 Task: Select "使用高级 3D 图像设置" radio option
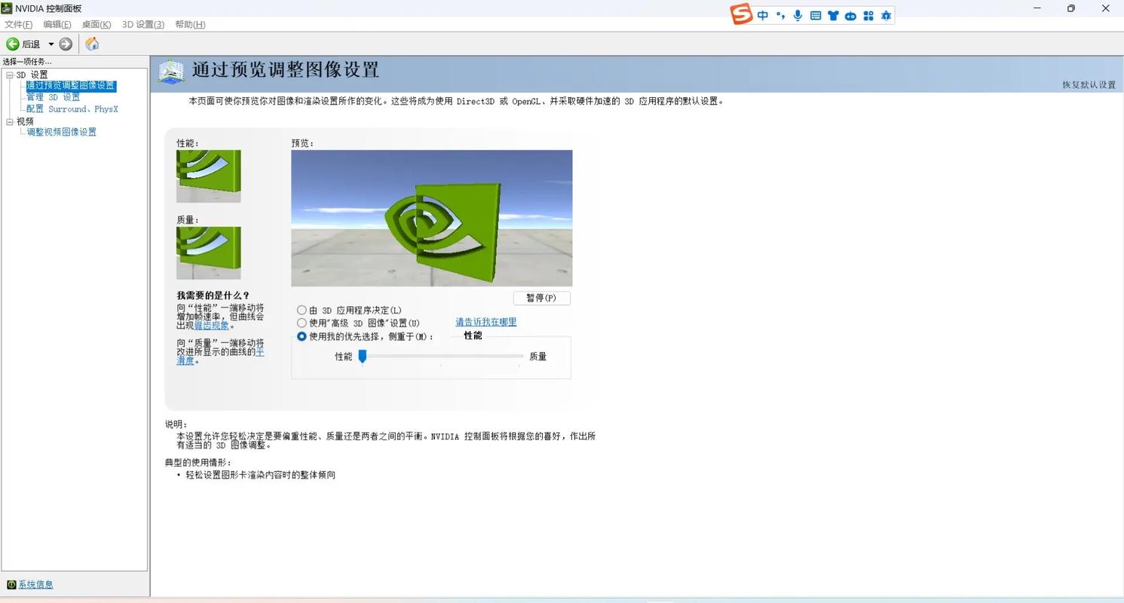pyautogui.click(x=302, y=323)
